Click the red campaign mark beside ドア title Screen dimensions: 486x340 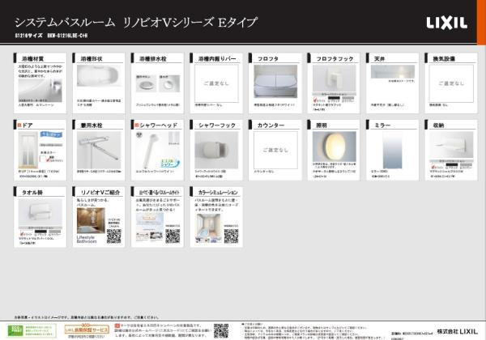click(19, 125)
